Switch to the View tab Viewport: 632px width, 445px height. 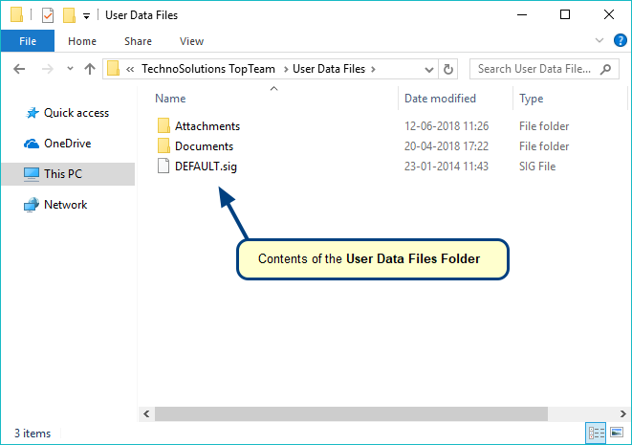(191, 41)
